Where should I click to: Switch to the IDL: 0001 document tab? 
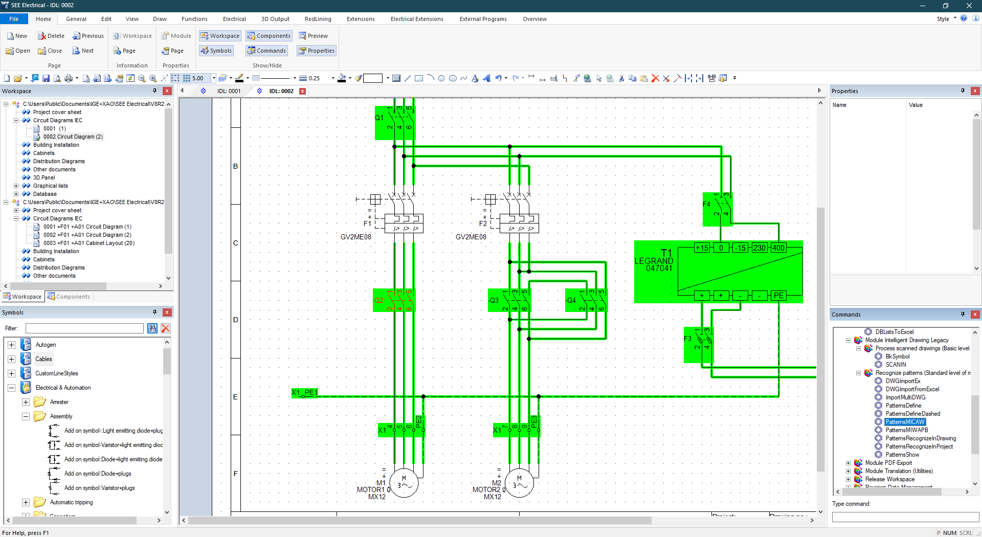(x=229, y=91)
